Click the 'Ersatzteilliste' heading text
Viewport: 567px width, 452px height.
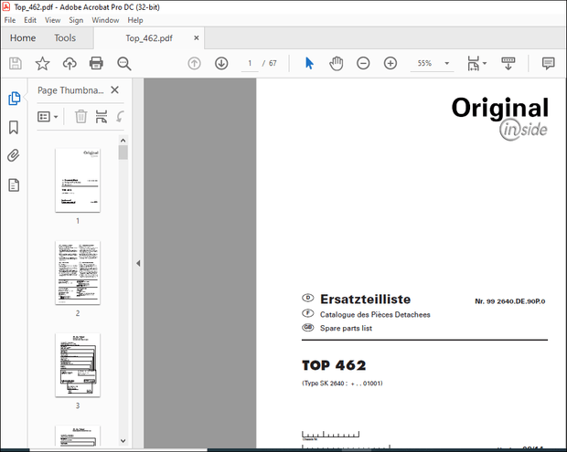365,300
